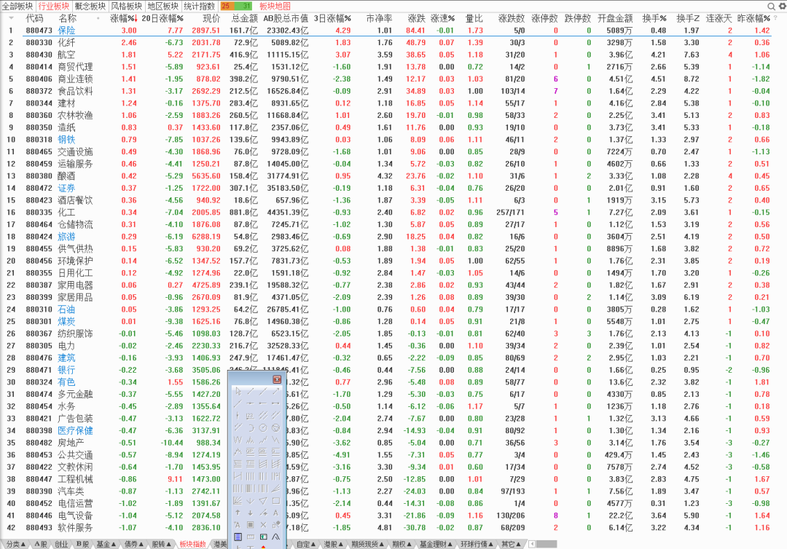787x549 pixels.
Task: Open the 债券 bottom tab menu
Action: [x=133, y=544]
